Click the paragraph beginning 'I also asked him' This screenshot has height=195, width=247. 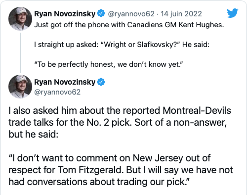tap(120, 122)
